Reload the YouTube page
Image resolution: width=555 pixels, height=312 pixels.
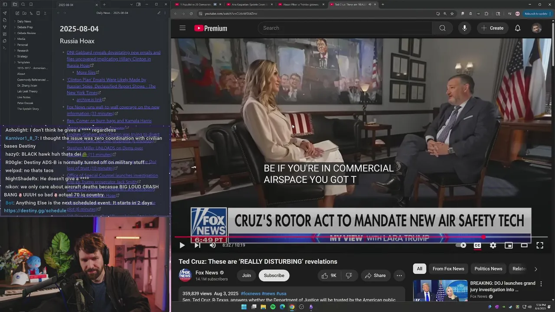coord(191,13)
